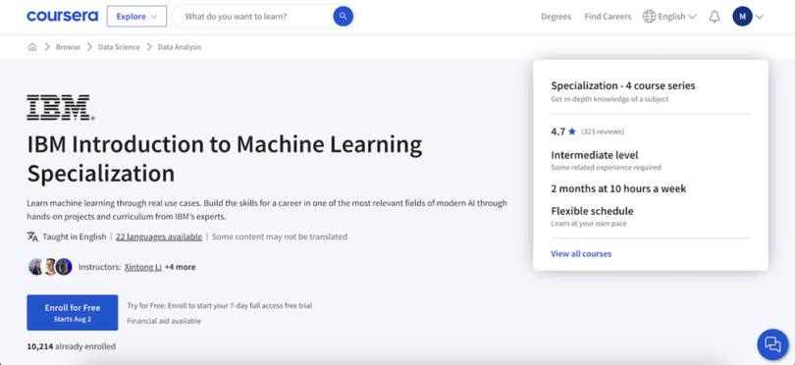Image resolution: width=795 pixels, height=365 pixels.
Task: Click the third instructor avatar photo
Action: coord(64,267)
